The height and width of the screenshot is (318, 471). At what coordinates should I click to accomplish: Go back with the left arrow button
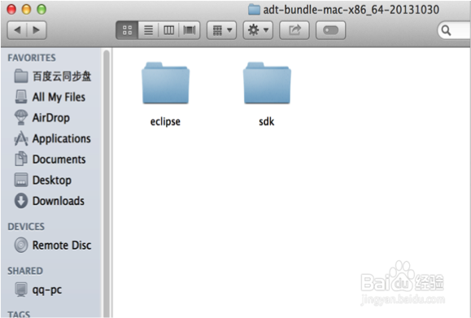(x=17, y=30)
